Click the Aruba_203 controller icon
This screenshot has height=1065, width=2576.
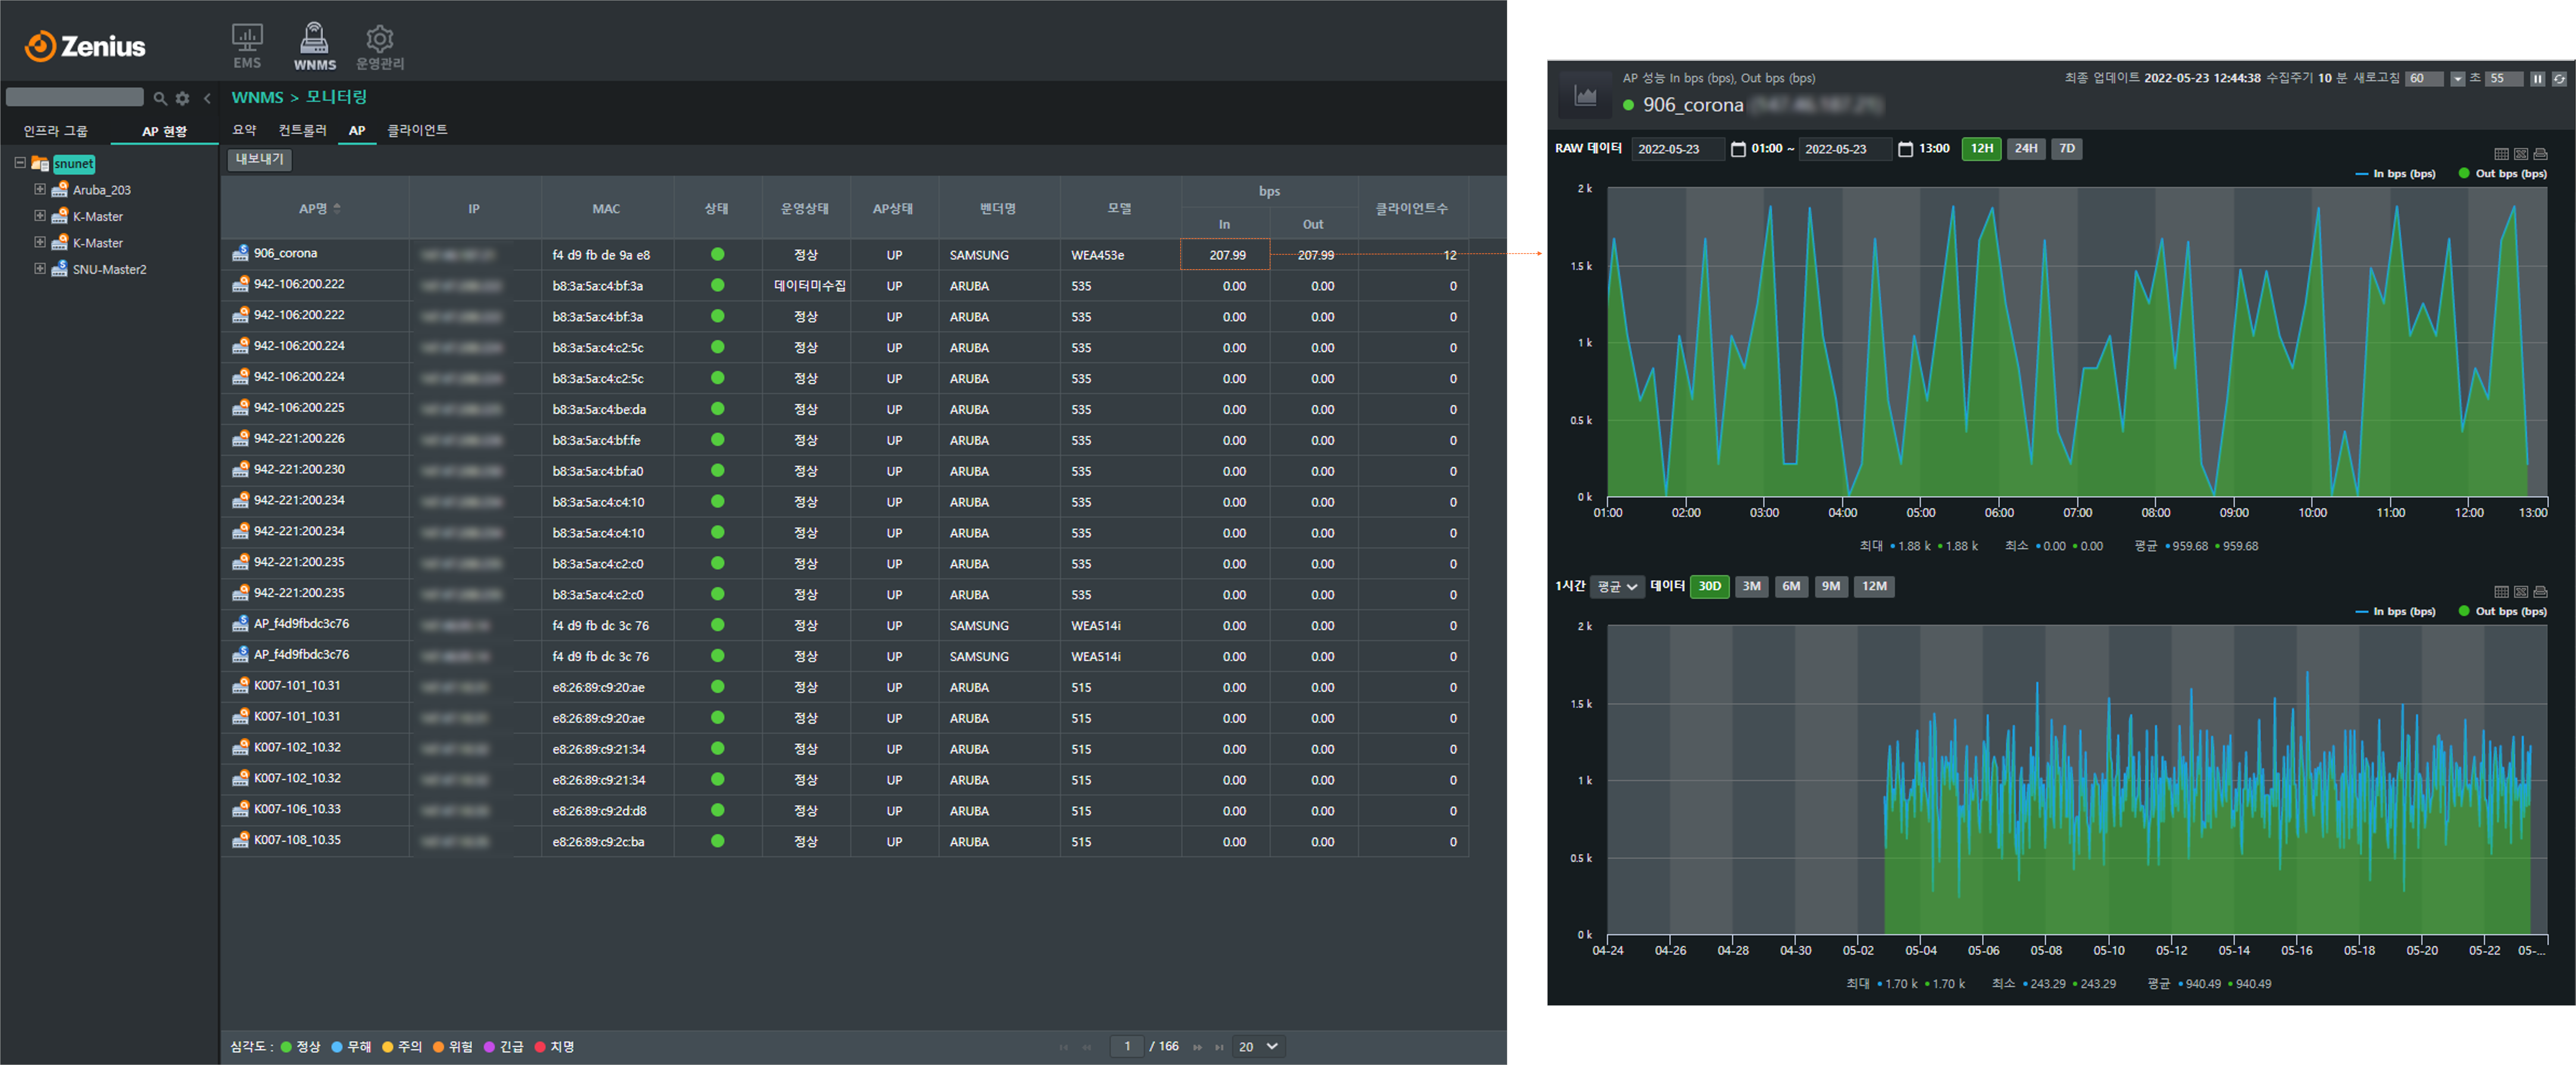click(x=60, y=189)
